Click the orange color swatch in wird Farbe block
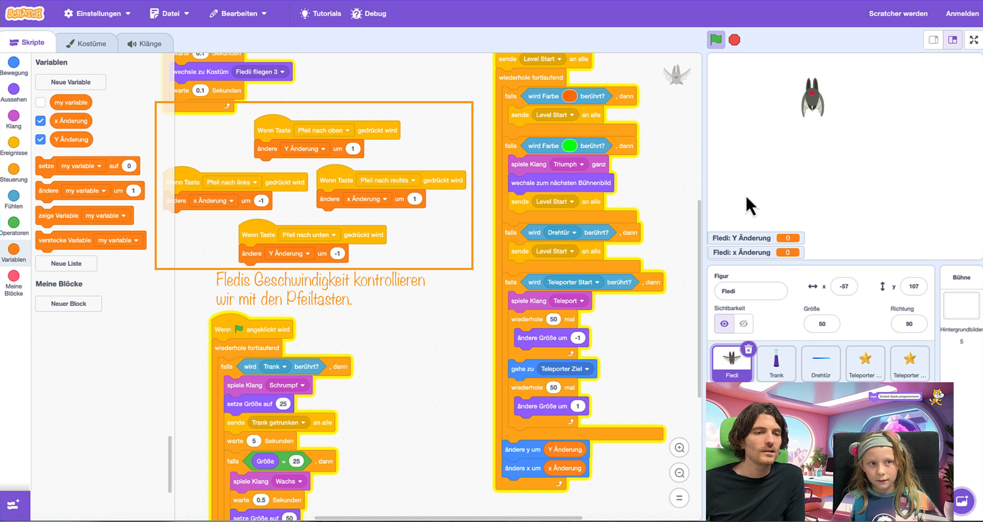 [x=569, y=96]
